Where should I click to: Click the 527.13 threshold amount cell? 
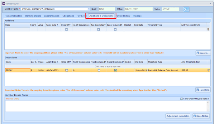click(194, 70)
